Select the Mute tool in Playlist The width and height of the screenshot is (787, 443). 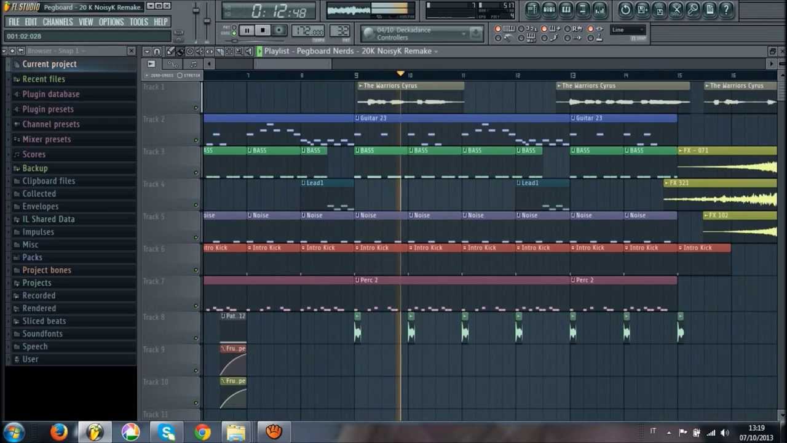[200, 51]
